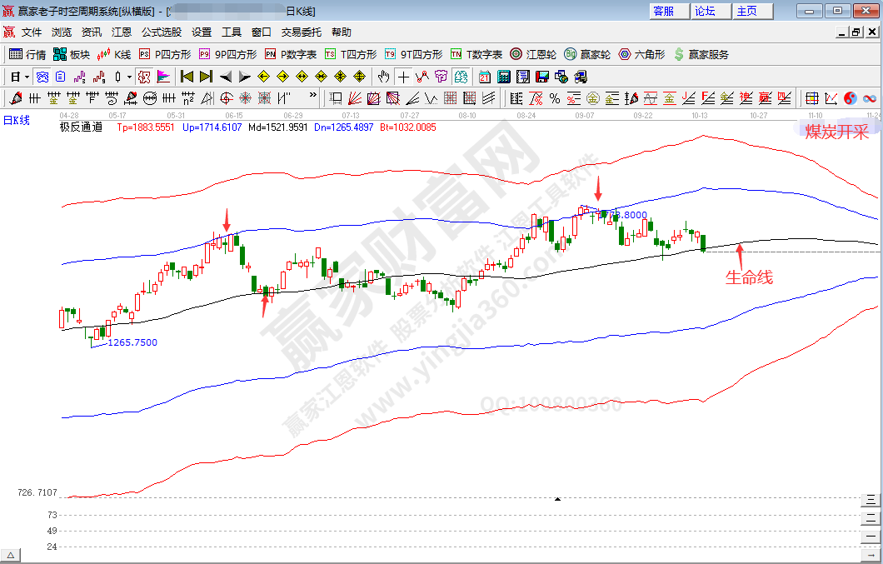Click the calculator icon in toolbar
883x564 pixels.
click(x=504, y=77)
